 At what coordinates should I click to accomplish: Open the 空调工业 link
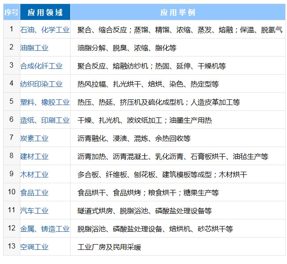(x=34, y=247)
